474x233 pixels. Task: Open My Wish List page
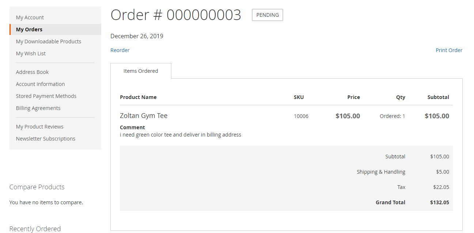(31, 54)
